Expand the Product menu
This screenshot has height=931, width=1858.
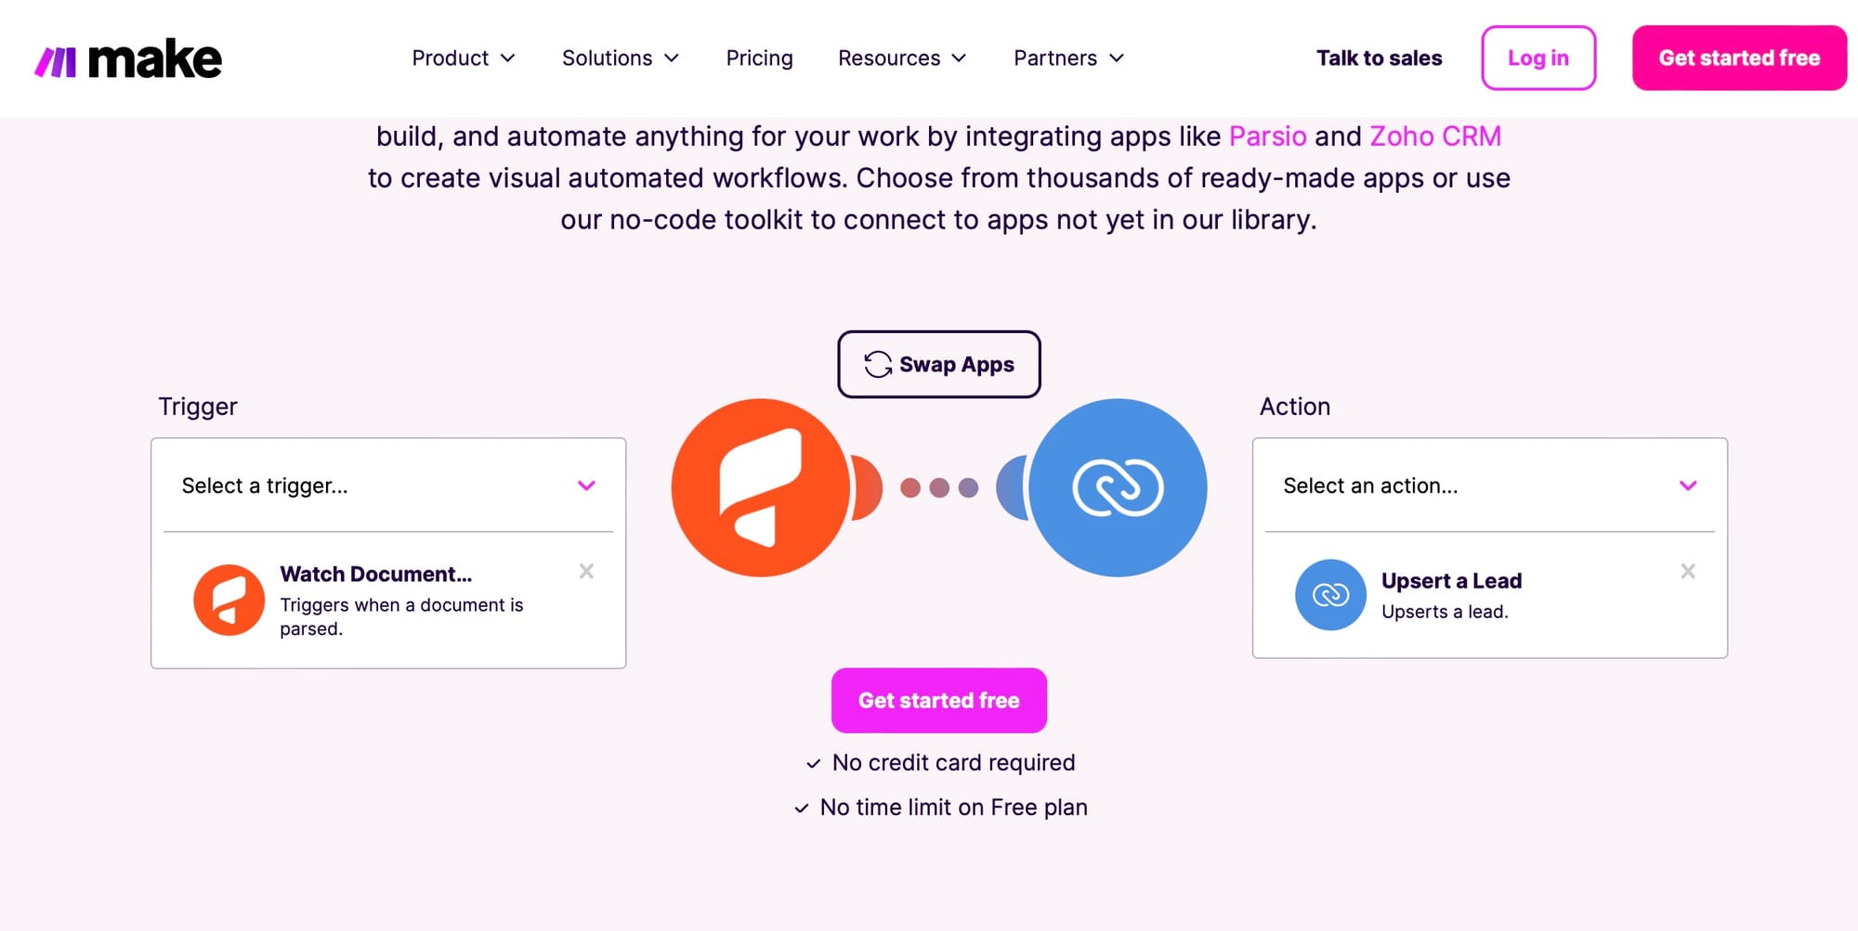(463, 58)
